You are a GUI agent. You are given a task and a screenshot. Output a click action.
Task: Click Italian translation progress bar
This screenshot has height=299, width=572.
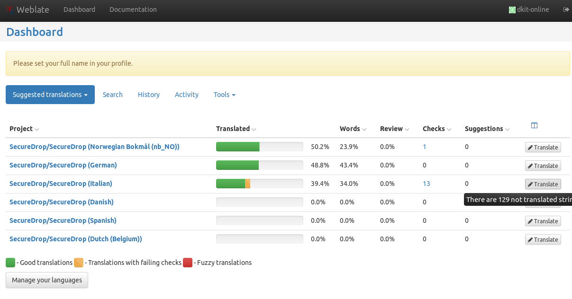pos(260,184)
